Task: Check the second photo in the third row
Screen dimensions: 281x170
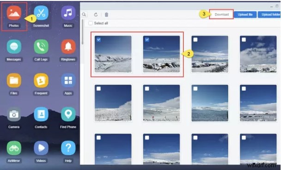Action: click(147, 138)
